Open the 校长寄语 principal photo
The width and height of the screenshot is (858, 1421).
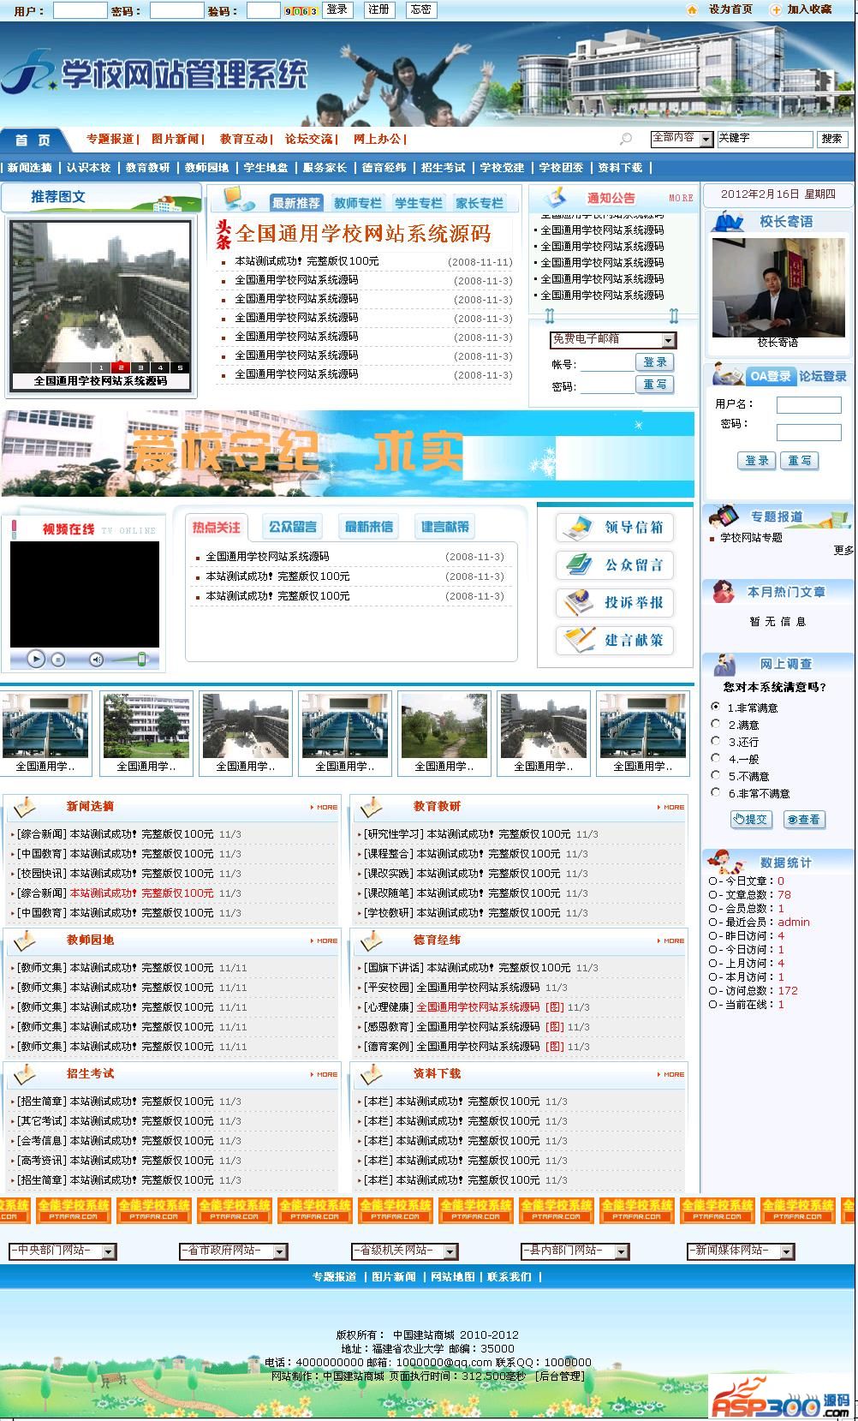[x=778, y=288]
